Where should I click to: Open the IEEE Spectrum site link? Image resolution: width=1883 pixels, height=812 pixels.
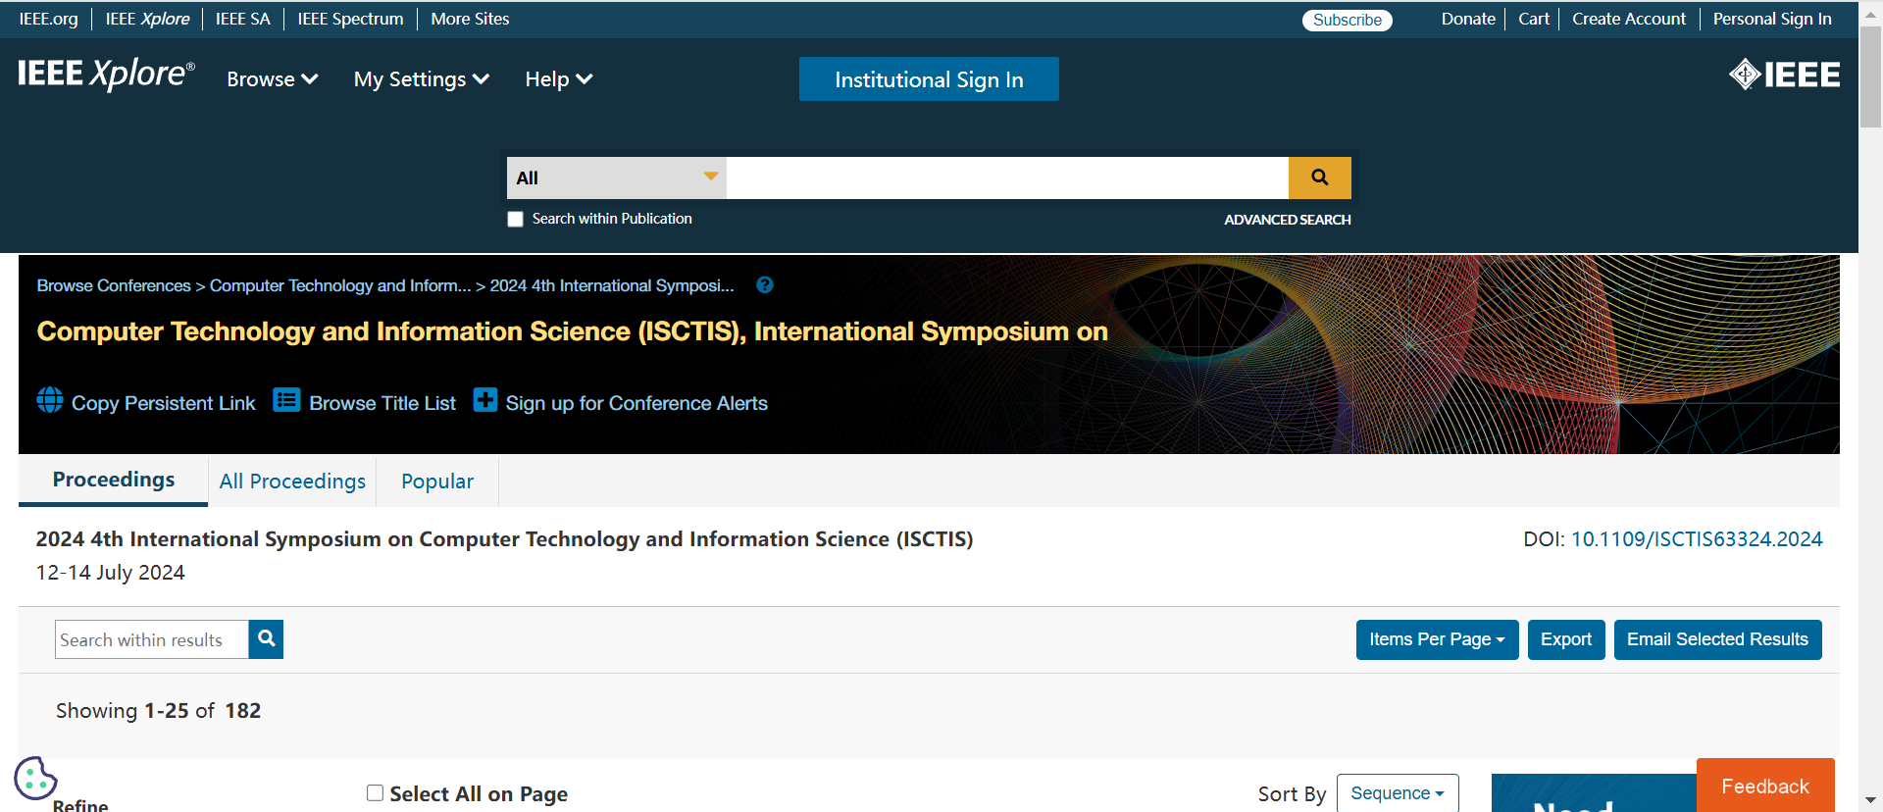point(350,19)
